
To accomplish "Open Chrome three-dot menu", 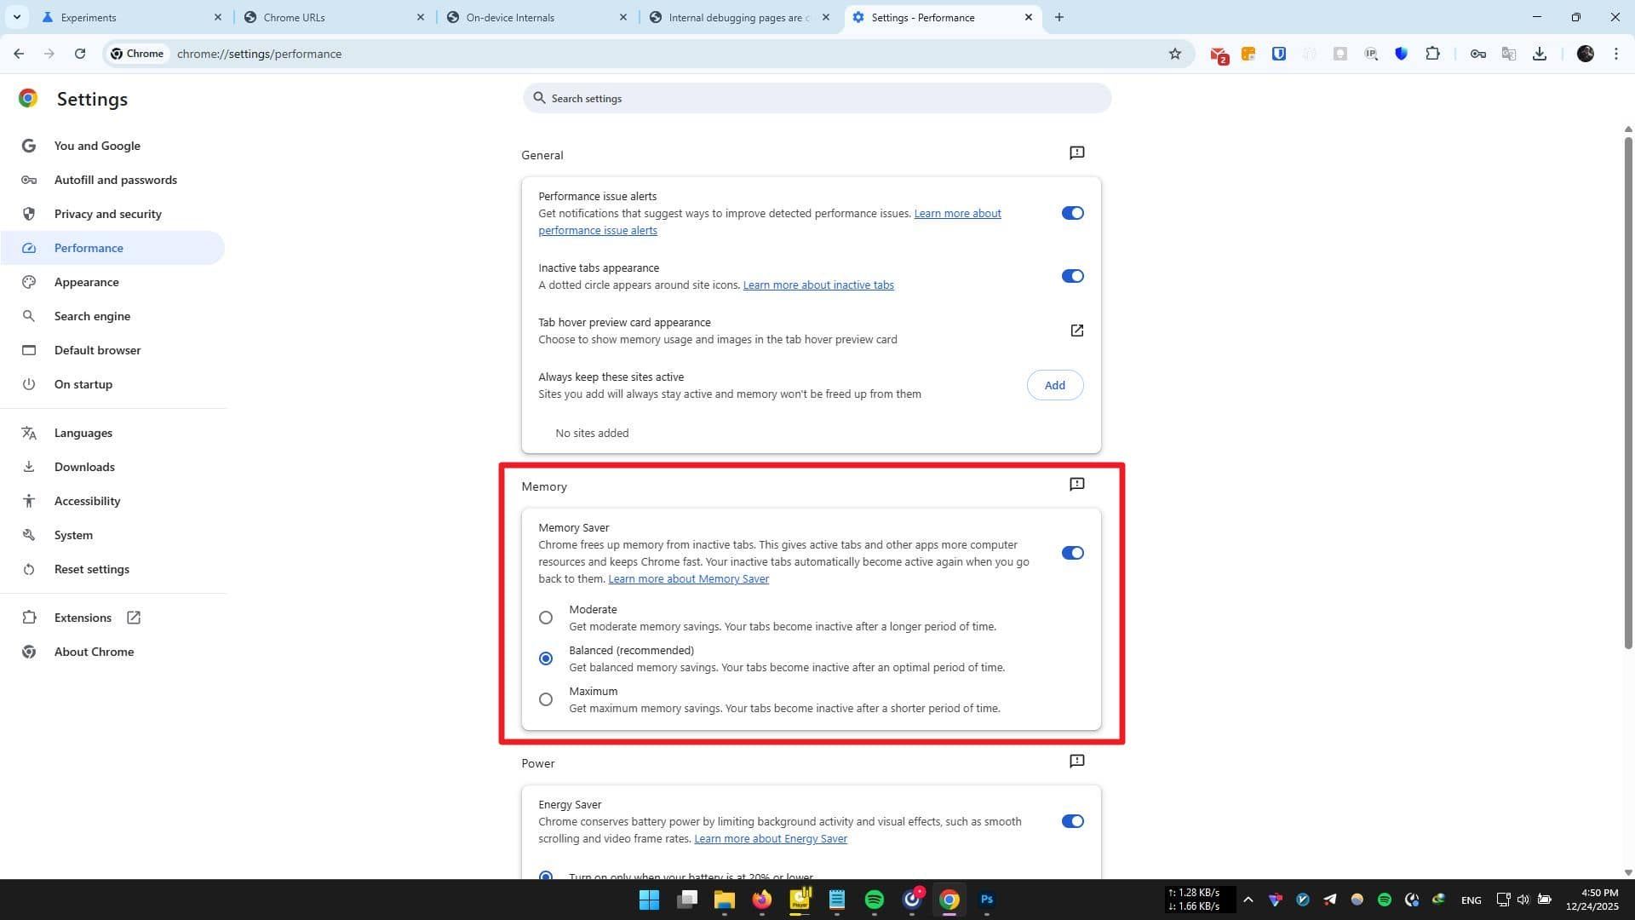I will (x=1615, y=54).
